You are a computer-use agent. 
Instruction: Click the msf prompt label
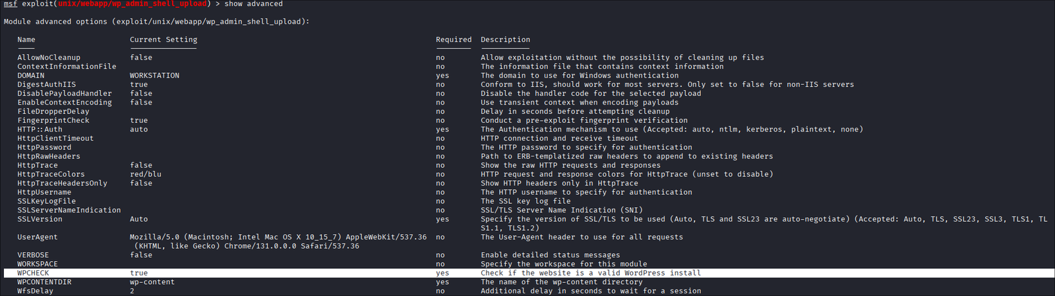pyautogui.click(x=11, y=4)
